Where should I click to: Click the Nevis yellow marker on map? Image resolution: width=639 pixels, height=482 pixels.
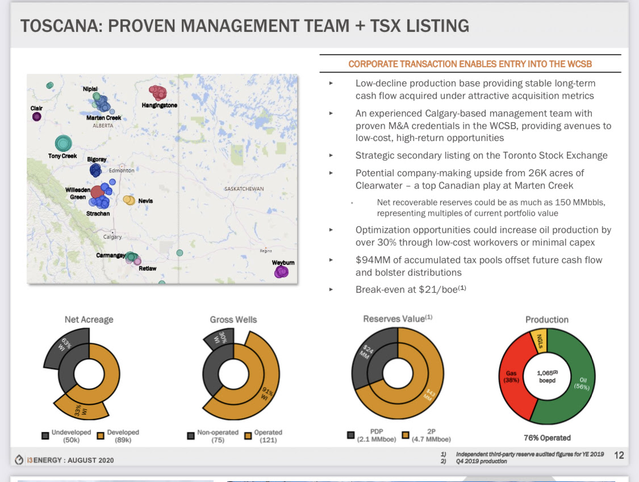pyautogui.click(x=129, y=200)
